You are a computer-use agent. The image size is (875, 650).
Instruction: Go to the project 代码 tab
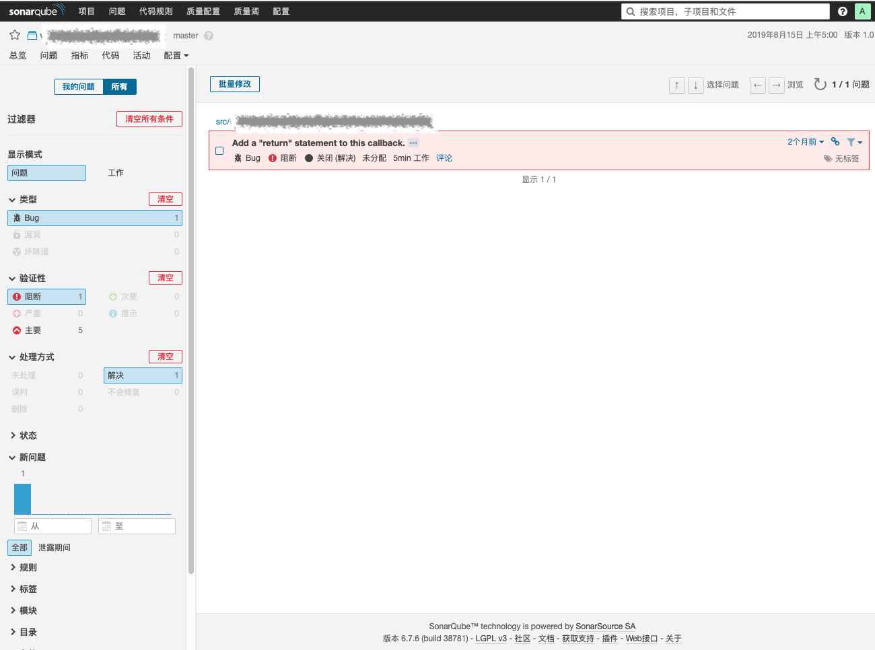point(111,56)
